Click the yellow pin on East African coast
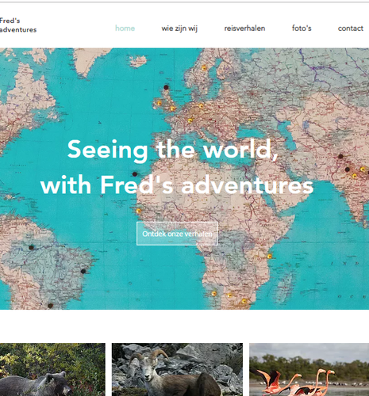Viewport: 369px width, 396px height. [270, 256]
